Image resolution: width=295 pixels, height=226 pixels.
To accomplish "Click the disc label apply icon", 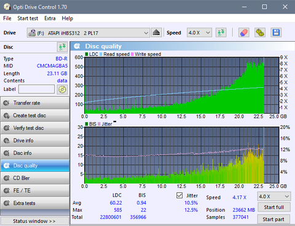I will 62,90.
